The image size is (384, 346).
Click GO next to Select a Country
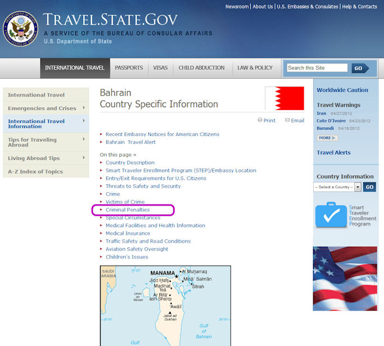pyautogui.click(x=369, y=187)
